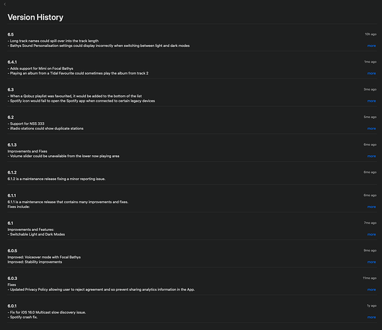Click the 6.0.1 version heading
This screenshot has width=382, height=330.
pyautogui.click(x=12, y=306)
